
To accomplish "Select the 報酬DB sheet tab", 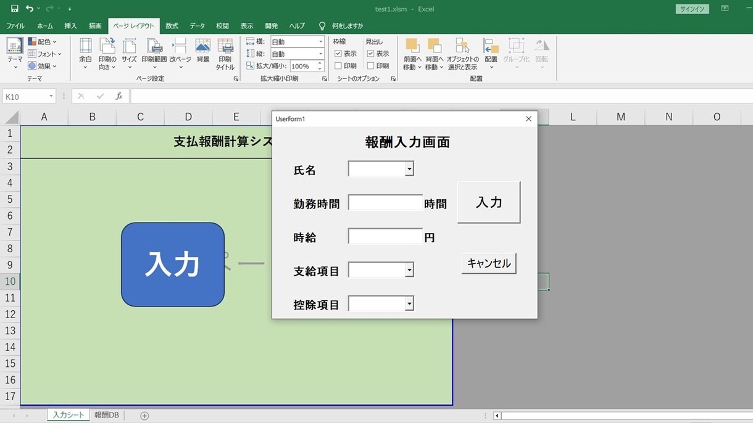I will pyautogui.click(x=107, y=415).
